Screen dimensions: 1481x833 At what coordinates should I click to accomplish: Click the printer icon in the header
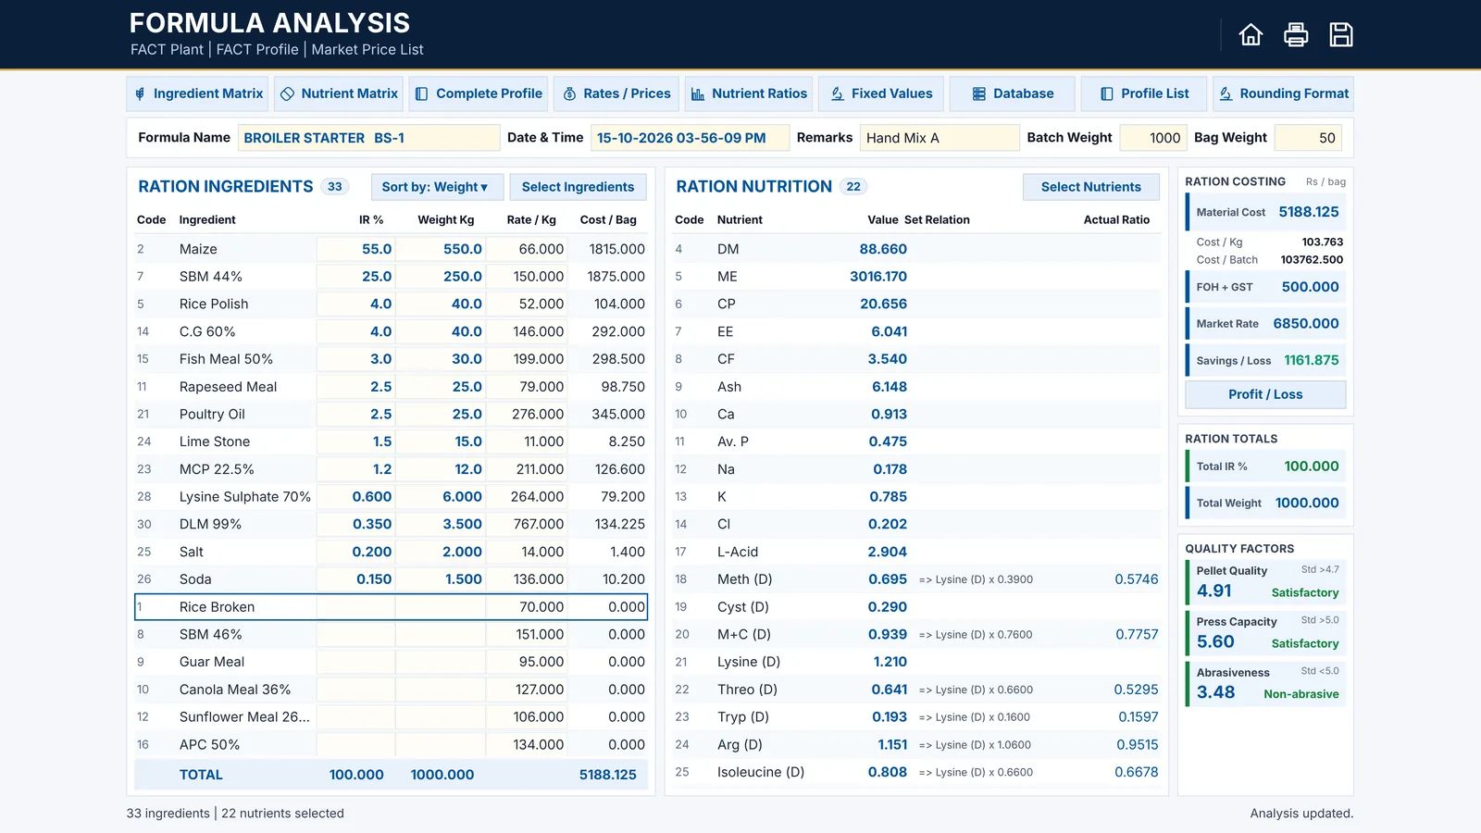click(x=1296, y=35)
